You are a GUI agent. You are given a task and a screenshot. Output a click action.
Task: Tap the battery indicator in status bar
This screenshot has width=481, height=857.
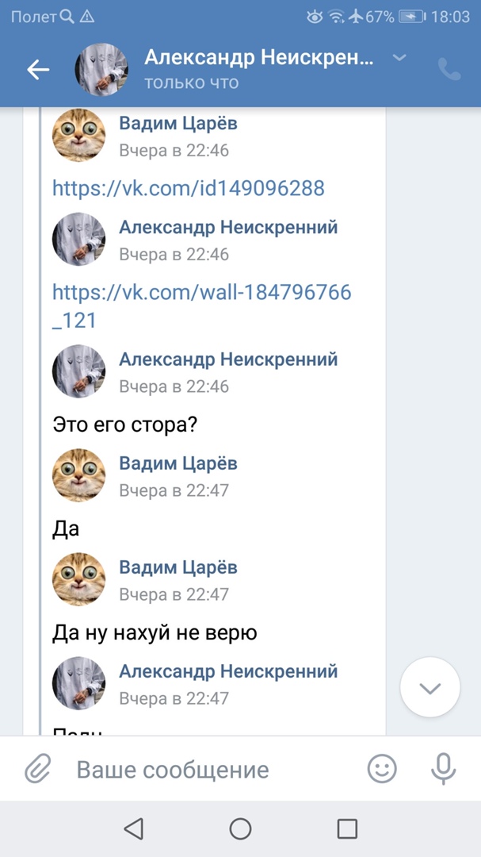[411, 17]
